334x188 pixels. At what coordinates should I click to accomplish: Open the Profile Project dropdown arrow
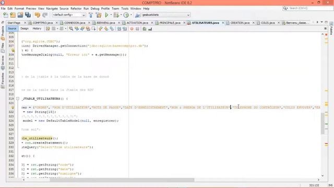click(x=131, y=15)
